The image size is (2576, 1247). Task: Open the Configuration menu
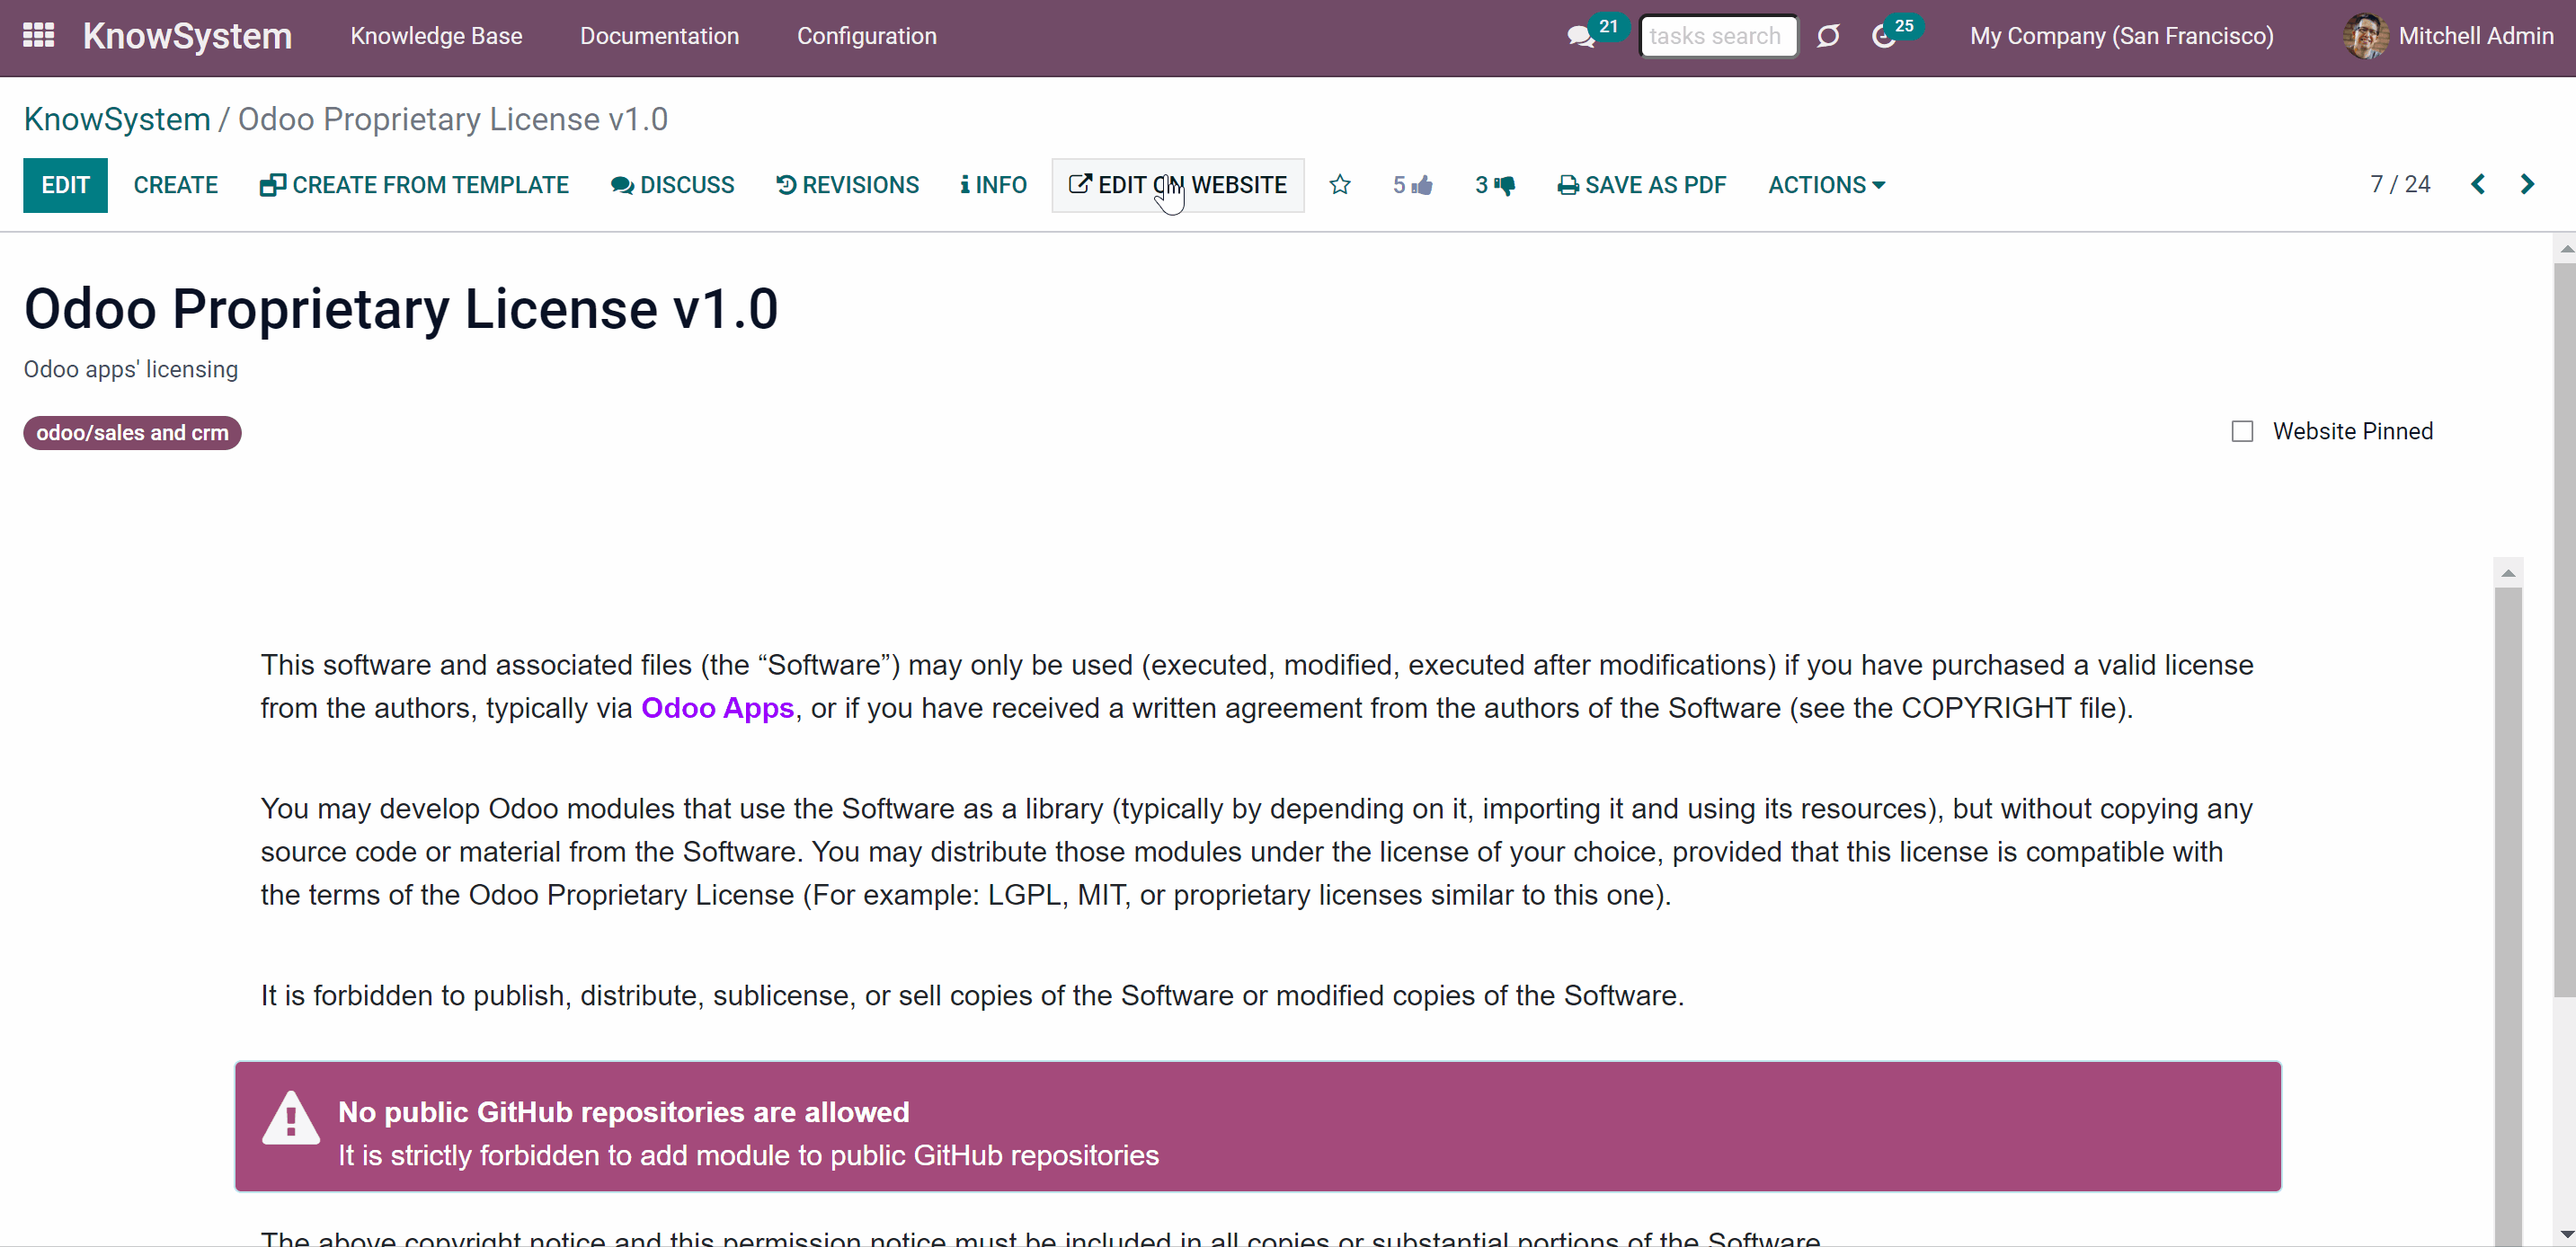click(x=867, y=37)
